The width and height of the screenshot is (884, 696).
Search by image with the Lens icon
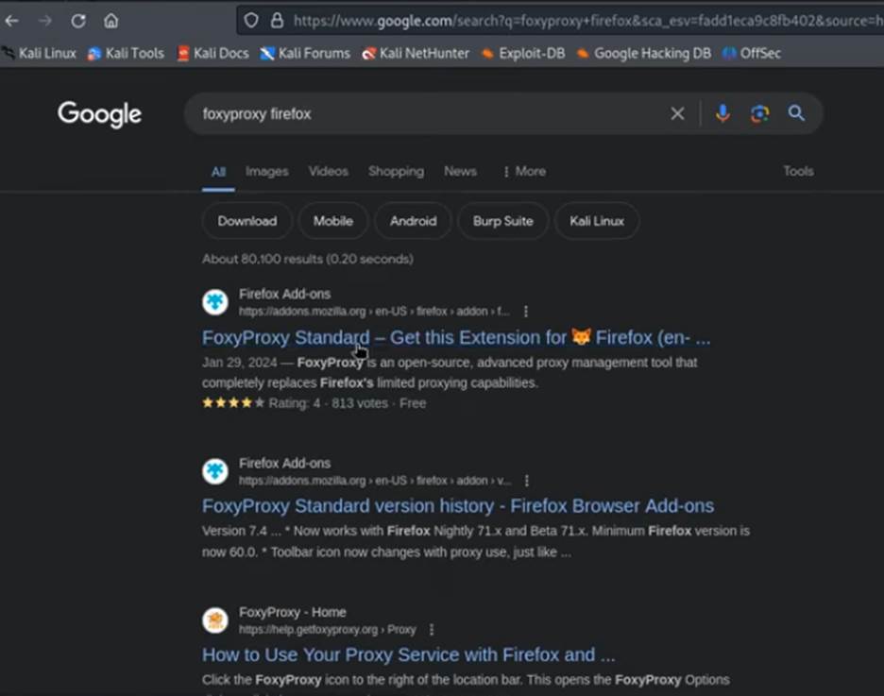pyautogui.click(x=759, y=114)
